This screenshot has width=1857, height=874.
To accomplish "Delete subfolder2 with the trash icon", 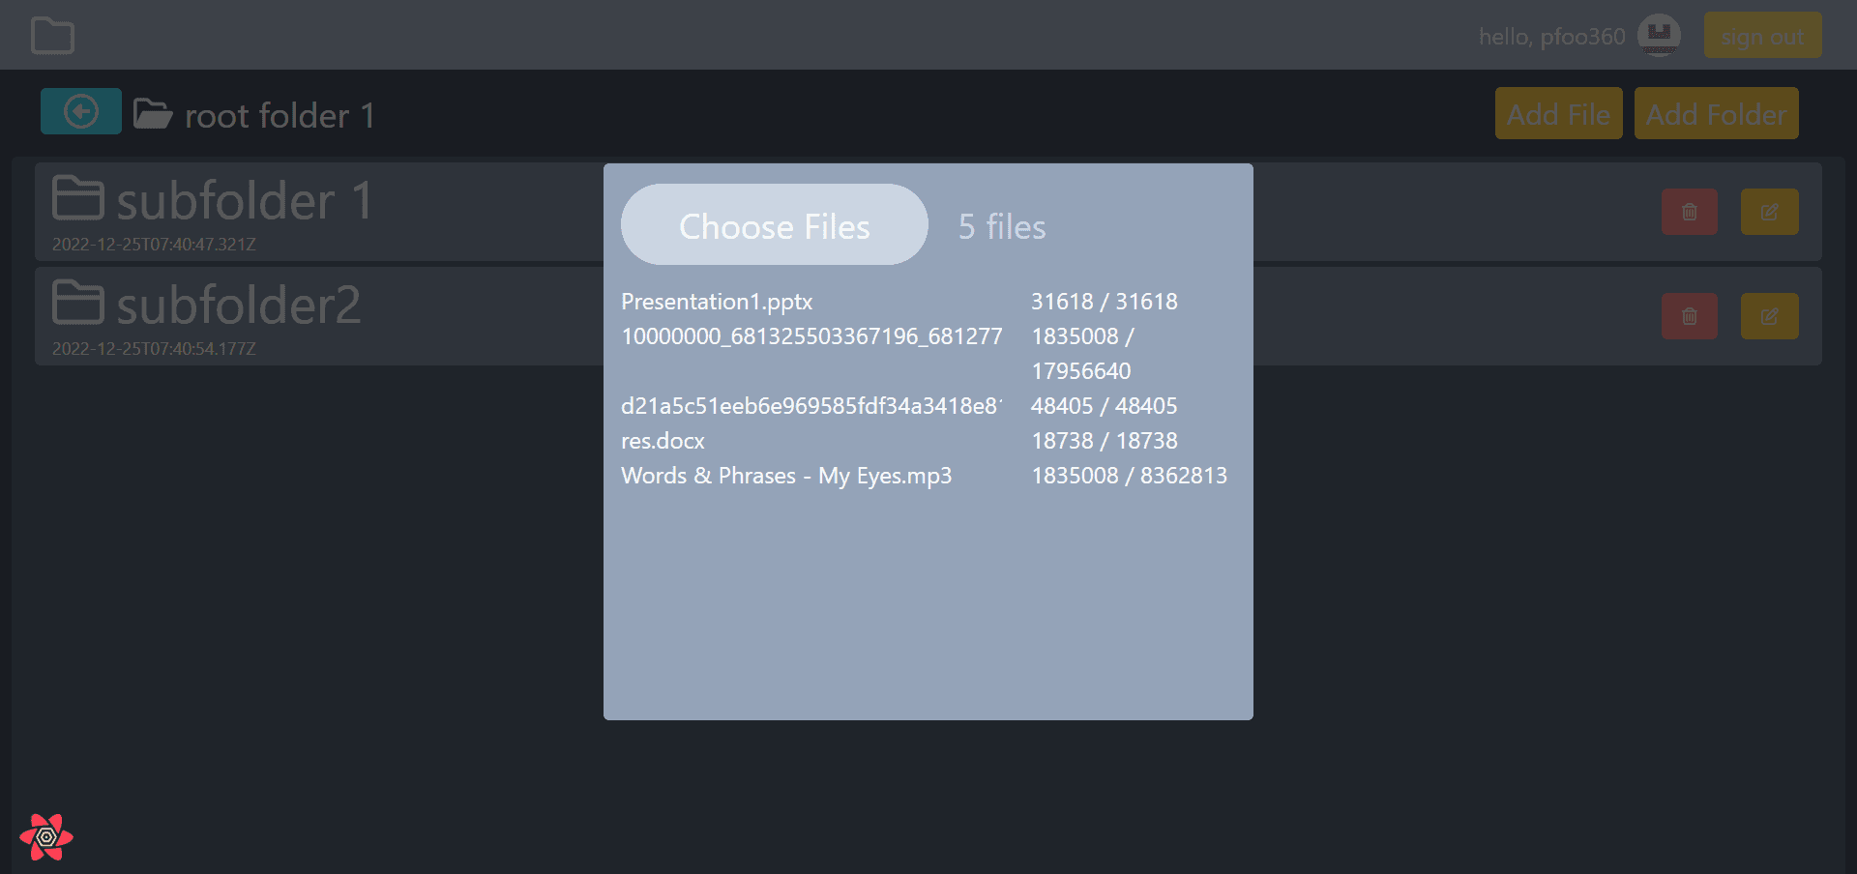I will [1690, 316].
